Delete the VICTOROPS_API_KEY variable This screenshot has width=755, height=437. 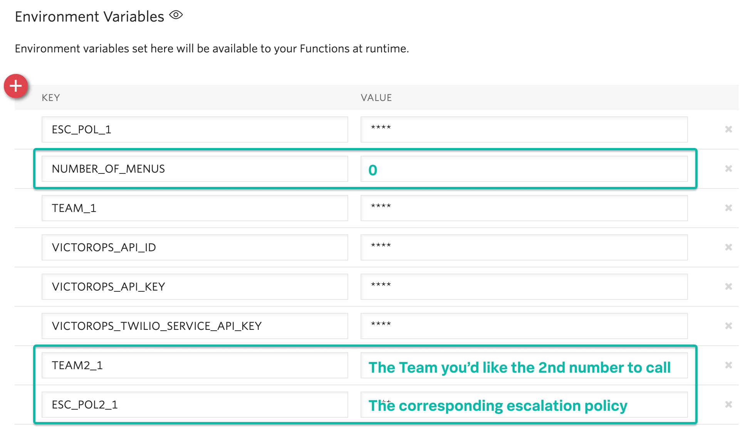(729, 287)
